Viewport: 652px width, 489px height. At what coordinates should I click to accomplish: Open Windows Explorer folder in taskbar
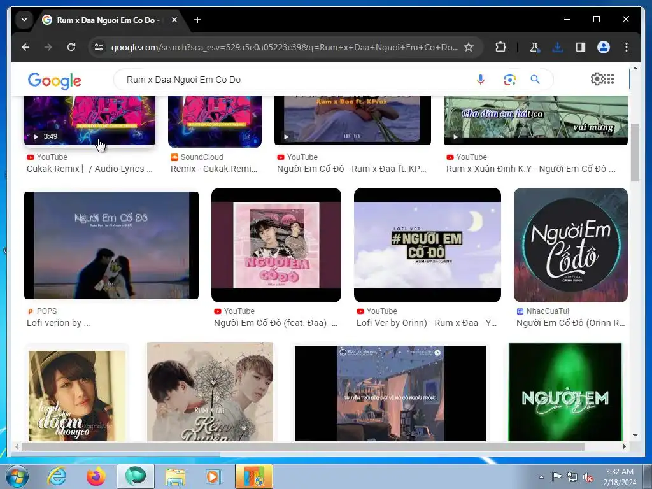(x=175, y=476)
